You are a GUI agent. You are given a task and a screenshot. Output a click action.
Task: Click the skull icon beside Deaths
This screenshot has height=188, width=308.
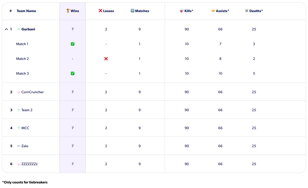pyautogui.click(x=247, y=11)
